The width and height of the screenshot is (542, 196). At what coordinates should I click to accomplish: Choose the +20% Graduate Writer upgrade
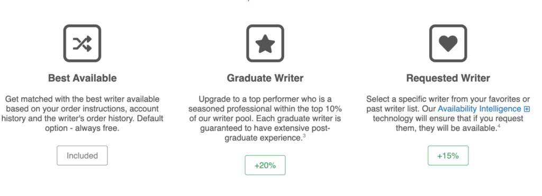pos(265,165)
